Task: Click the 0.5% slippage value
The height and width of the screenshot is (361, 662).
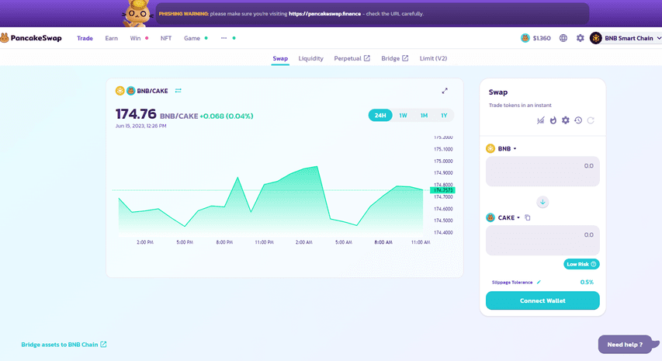Action: (x=587, y=282)
